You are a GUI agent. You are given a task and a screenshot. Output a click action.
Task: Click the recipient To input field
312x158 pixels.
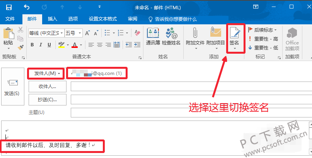pos(191,87)
